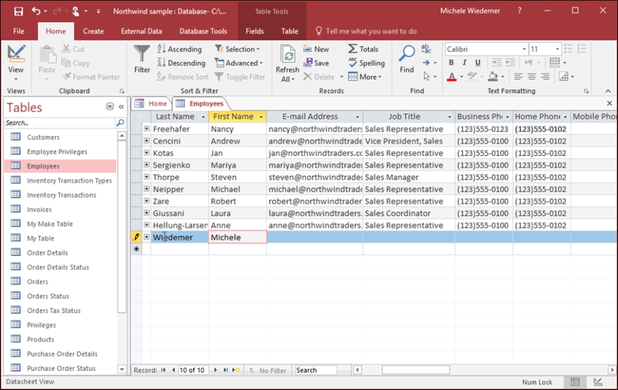Screen dimensions: 618x390
Task: Open the More records dropdown
Action: click(365, 77)
